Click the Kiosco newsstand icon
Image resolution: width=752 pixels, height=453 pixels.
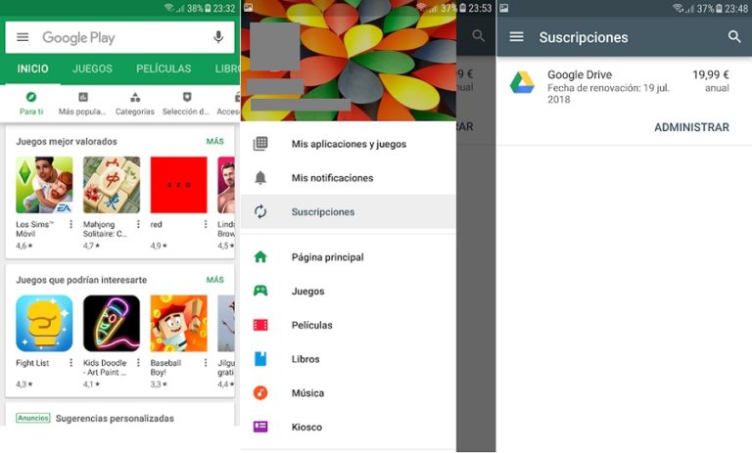tap(260, 427)
